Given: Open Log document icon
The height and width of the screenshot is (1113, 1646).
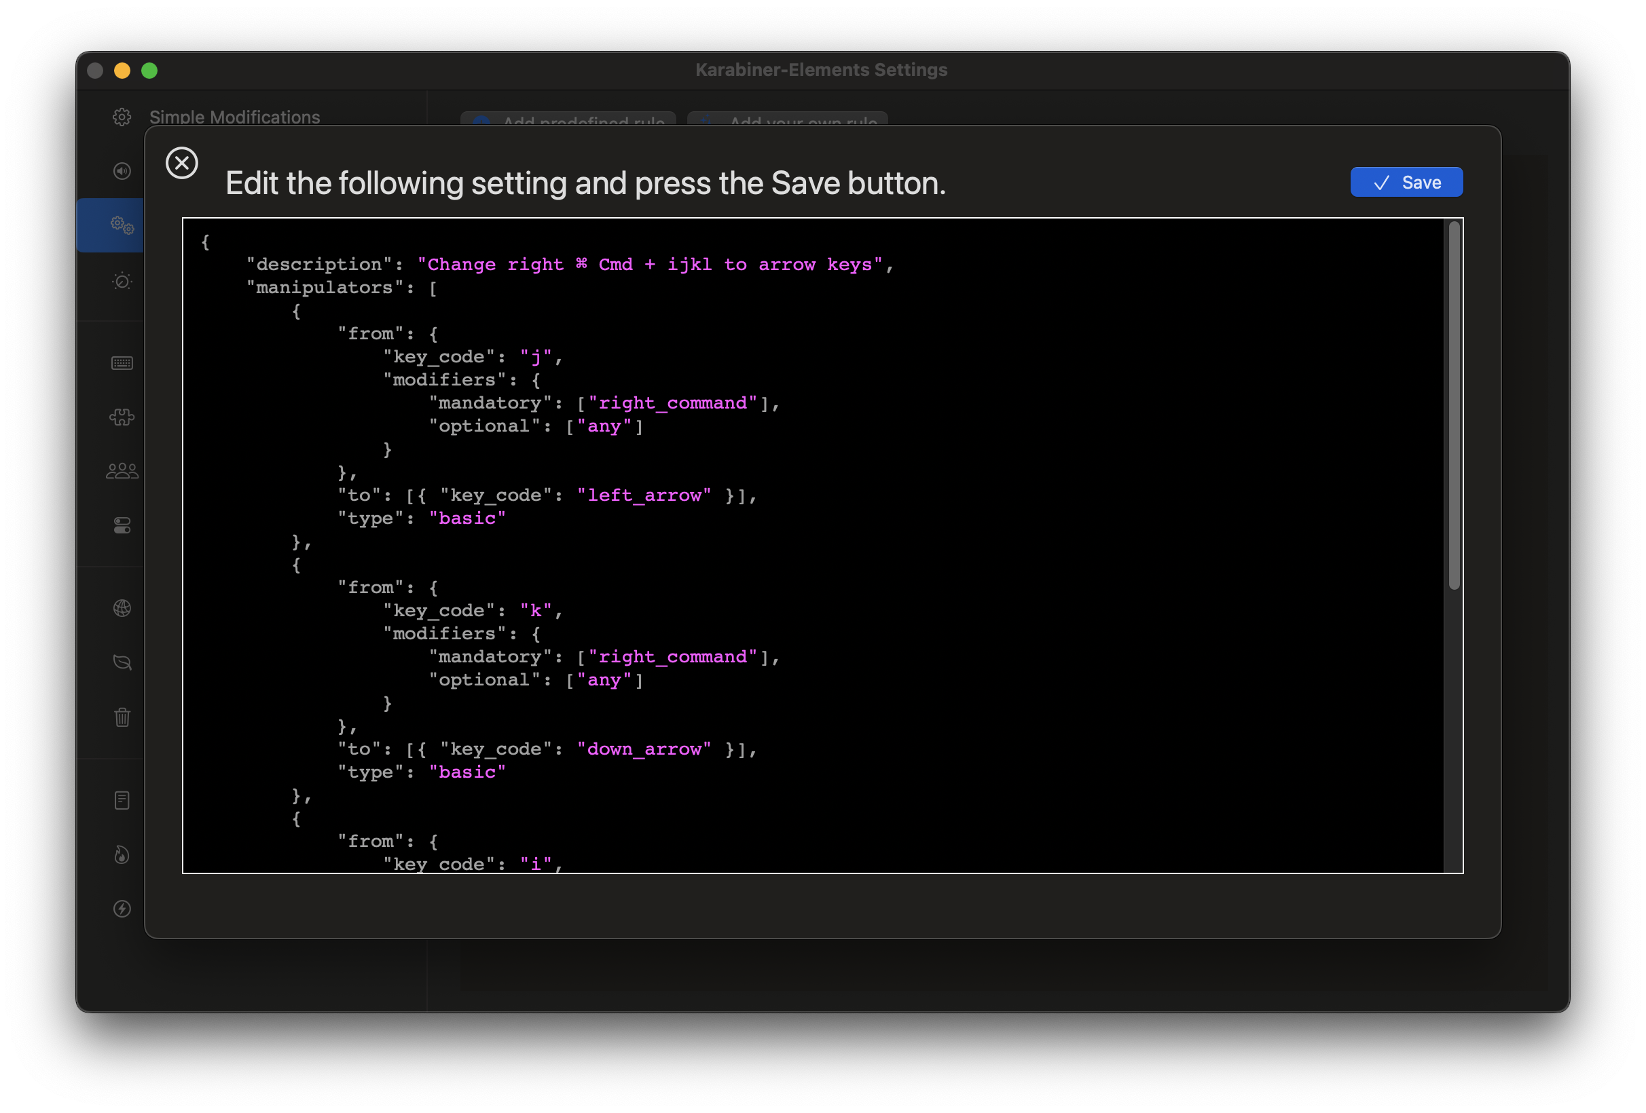Looking at the screenshot, I should [x=122, y=800].
